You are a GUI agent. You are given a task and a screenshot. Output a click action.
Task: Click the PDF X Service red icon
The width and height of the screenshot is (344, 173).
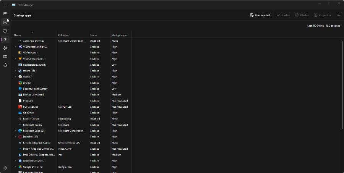click(20, 107)
